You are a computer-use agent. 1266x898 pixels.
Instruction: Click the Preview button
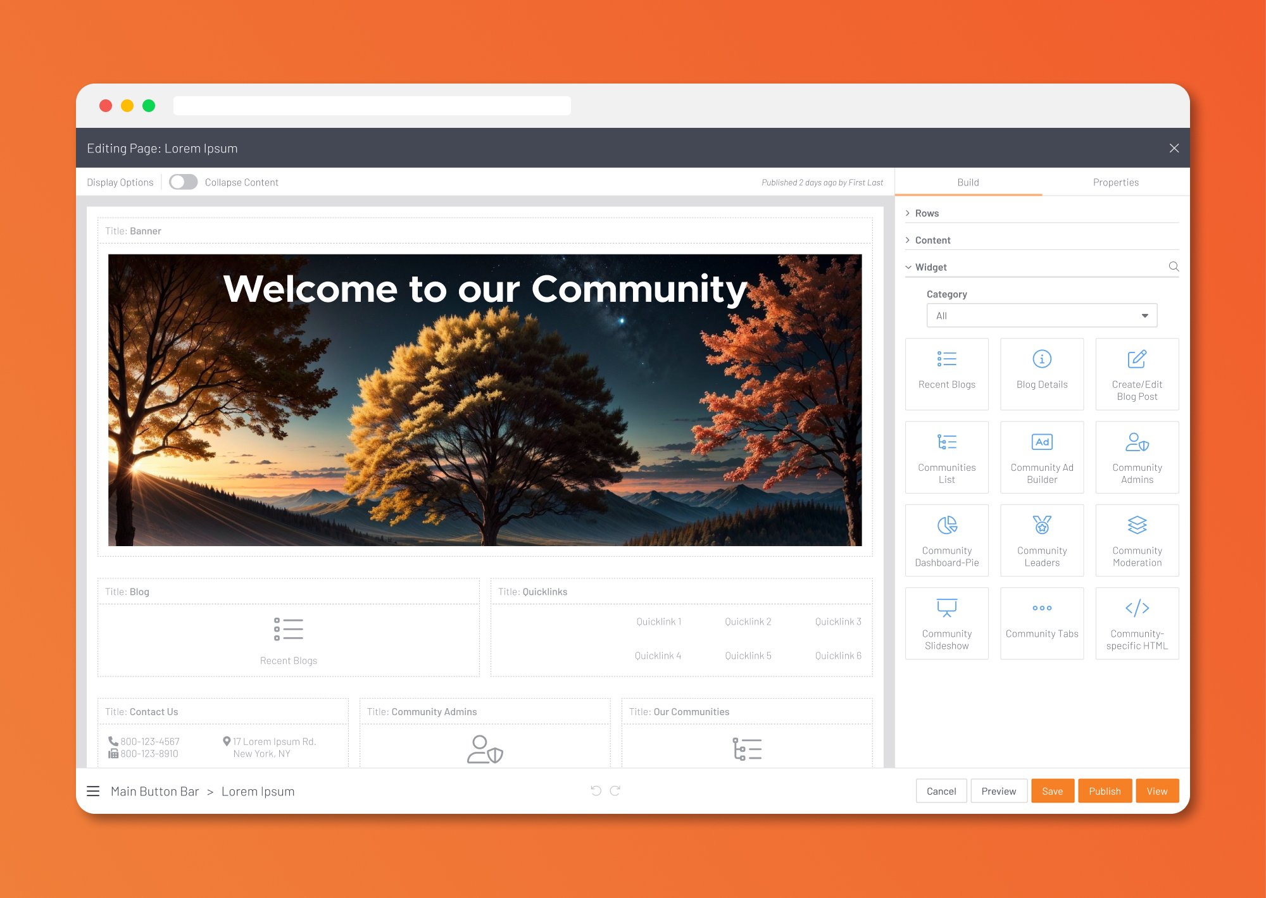click(x=998, y=791)
